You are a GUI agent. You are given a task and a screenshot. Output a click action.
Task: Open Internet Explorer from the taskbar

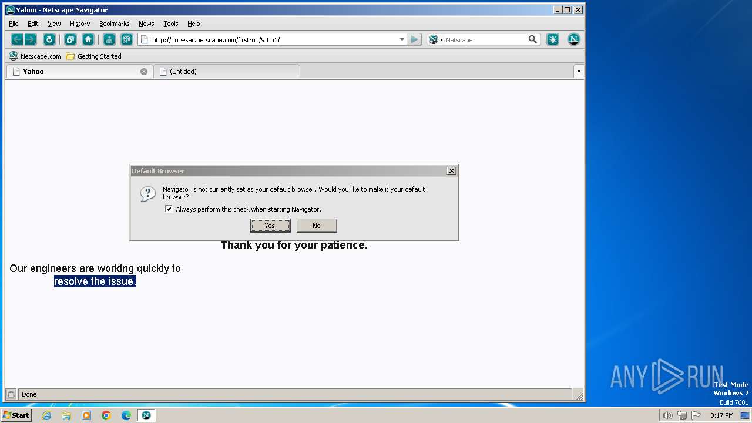pos(46,415)
